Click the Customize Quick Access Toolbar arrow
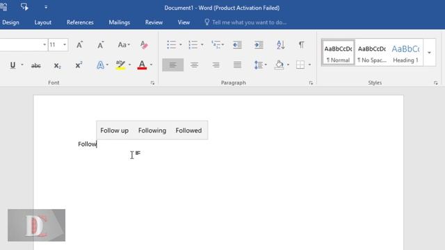445x250 pixels. tap(46, 7)
